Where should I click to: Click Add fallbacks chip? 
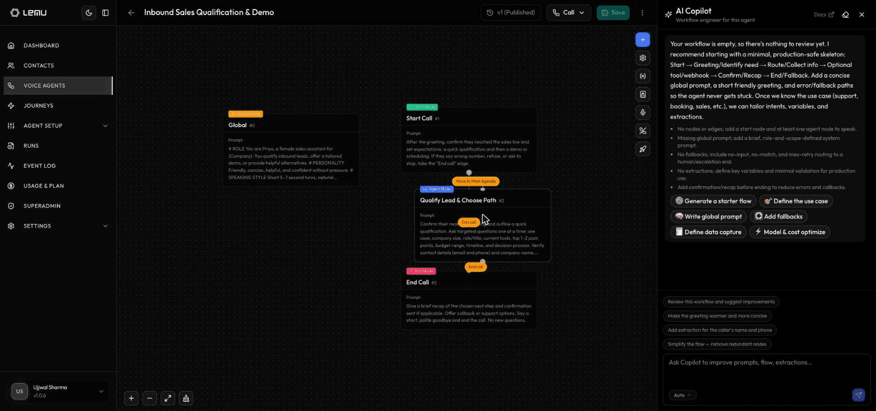(778, 216)
